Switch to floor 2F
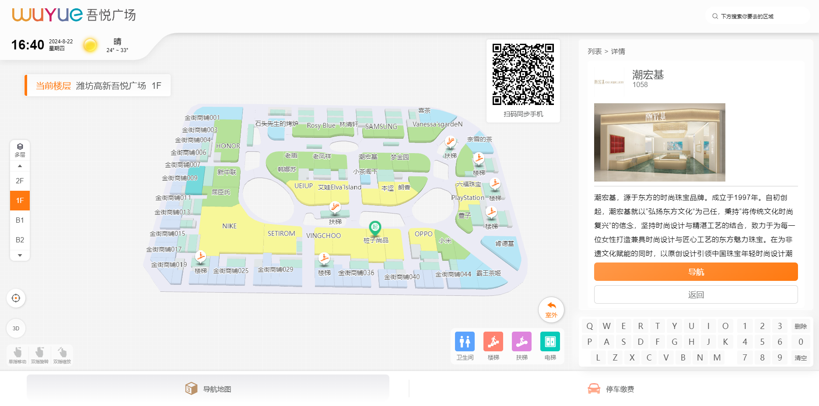The image size is (819, 406). click(20, 181)
